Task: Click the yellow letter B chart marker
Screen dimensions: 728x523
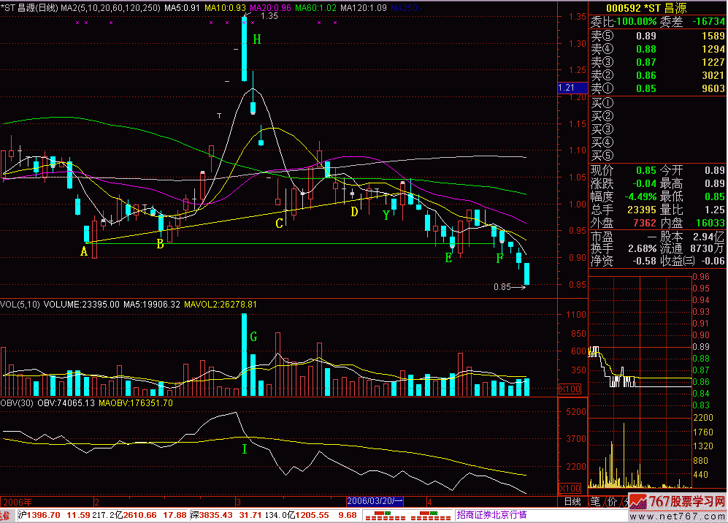Action: coord(160,244)
